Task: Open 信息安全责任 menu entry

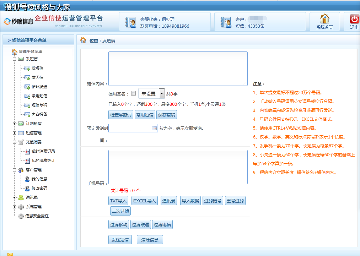Action: tap(37, 216)
